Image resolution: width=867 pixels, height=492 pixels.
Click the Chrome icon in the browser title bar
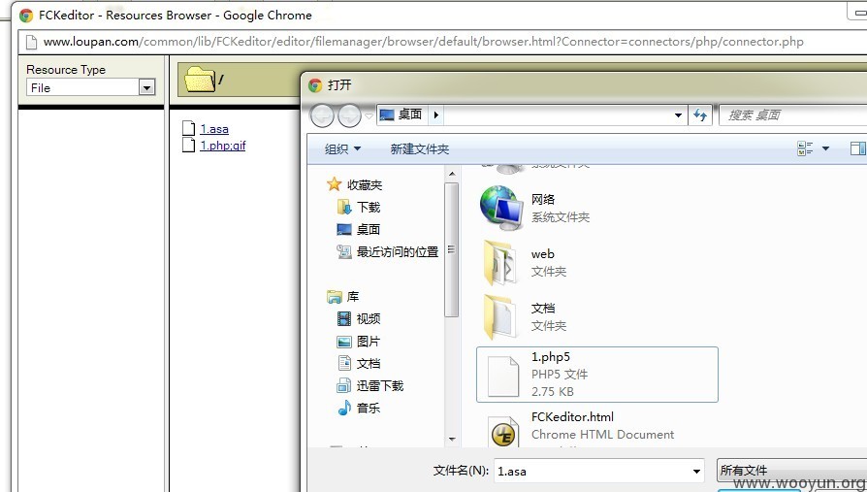coord(26,15)
